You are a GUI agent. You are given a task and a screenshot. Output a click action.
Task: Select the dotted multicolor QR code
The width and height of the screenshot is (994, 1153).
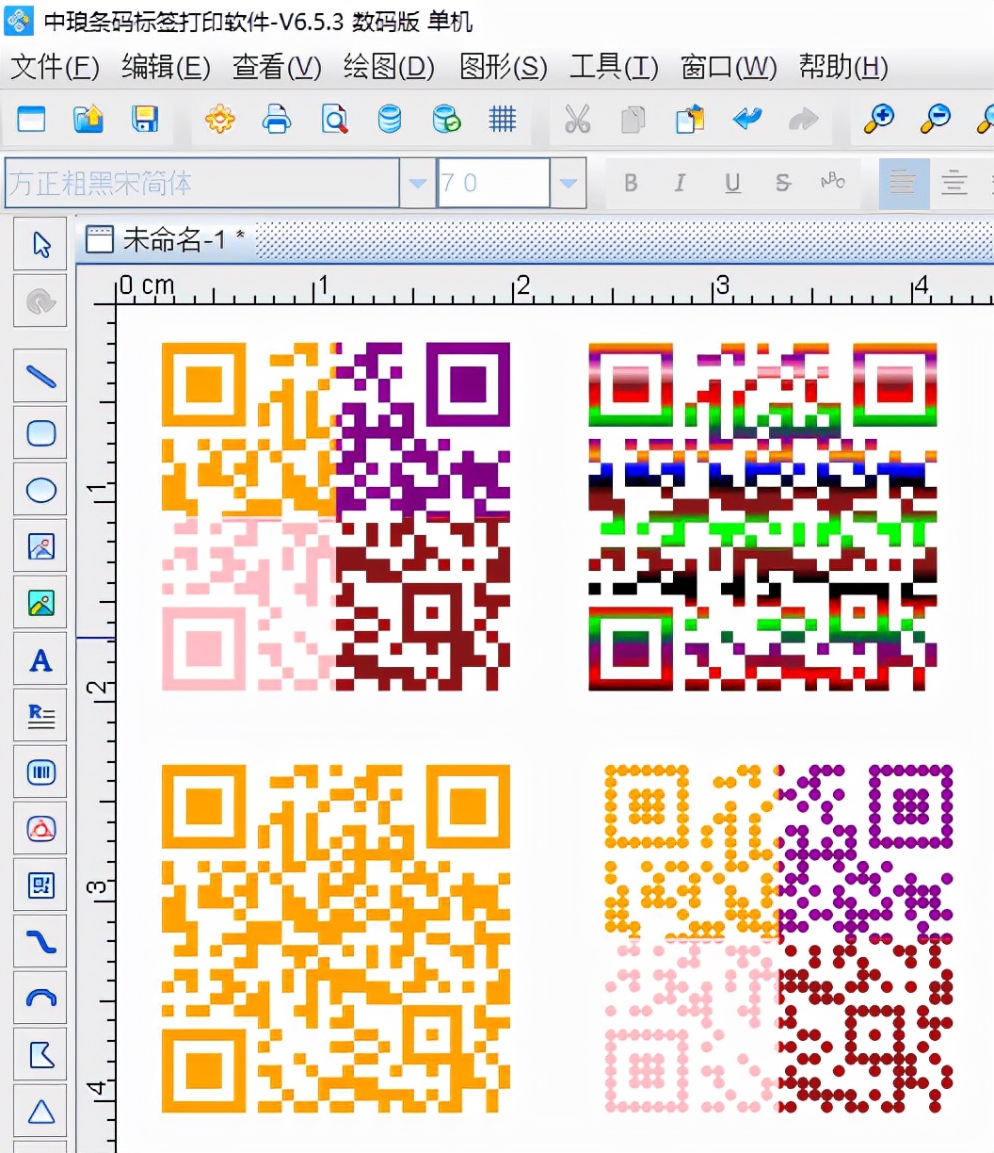[778, 939]
